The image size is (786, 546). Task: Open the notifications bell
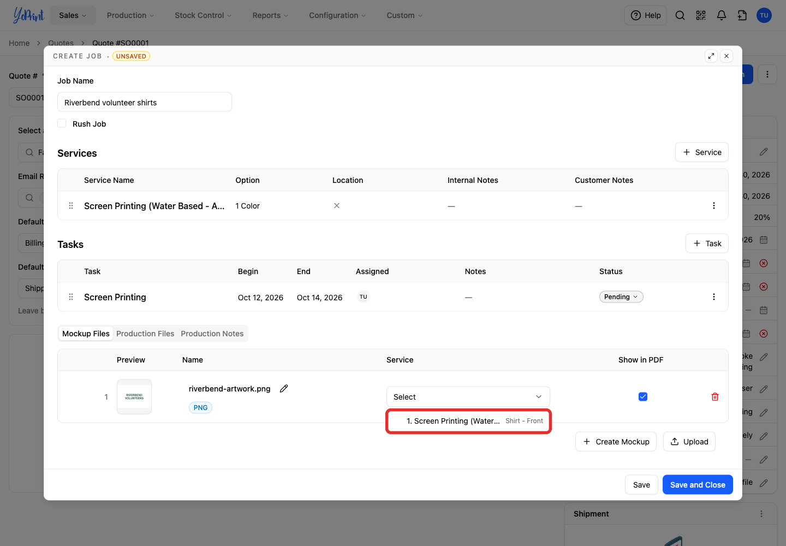[x=722, y=15]
